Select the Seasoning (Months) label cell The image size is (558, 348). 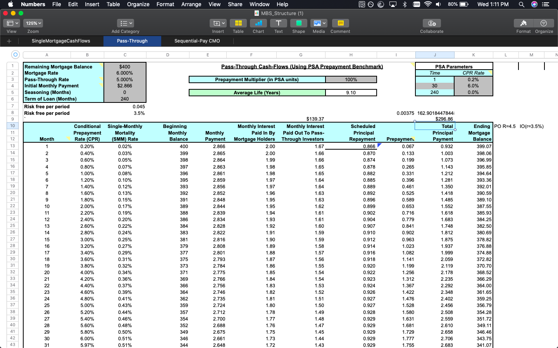coord(64,92)
